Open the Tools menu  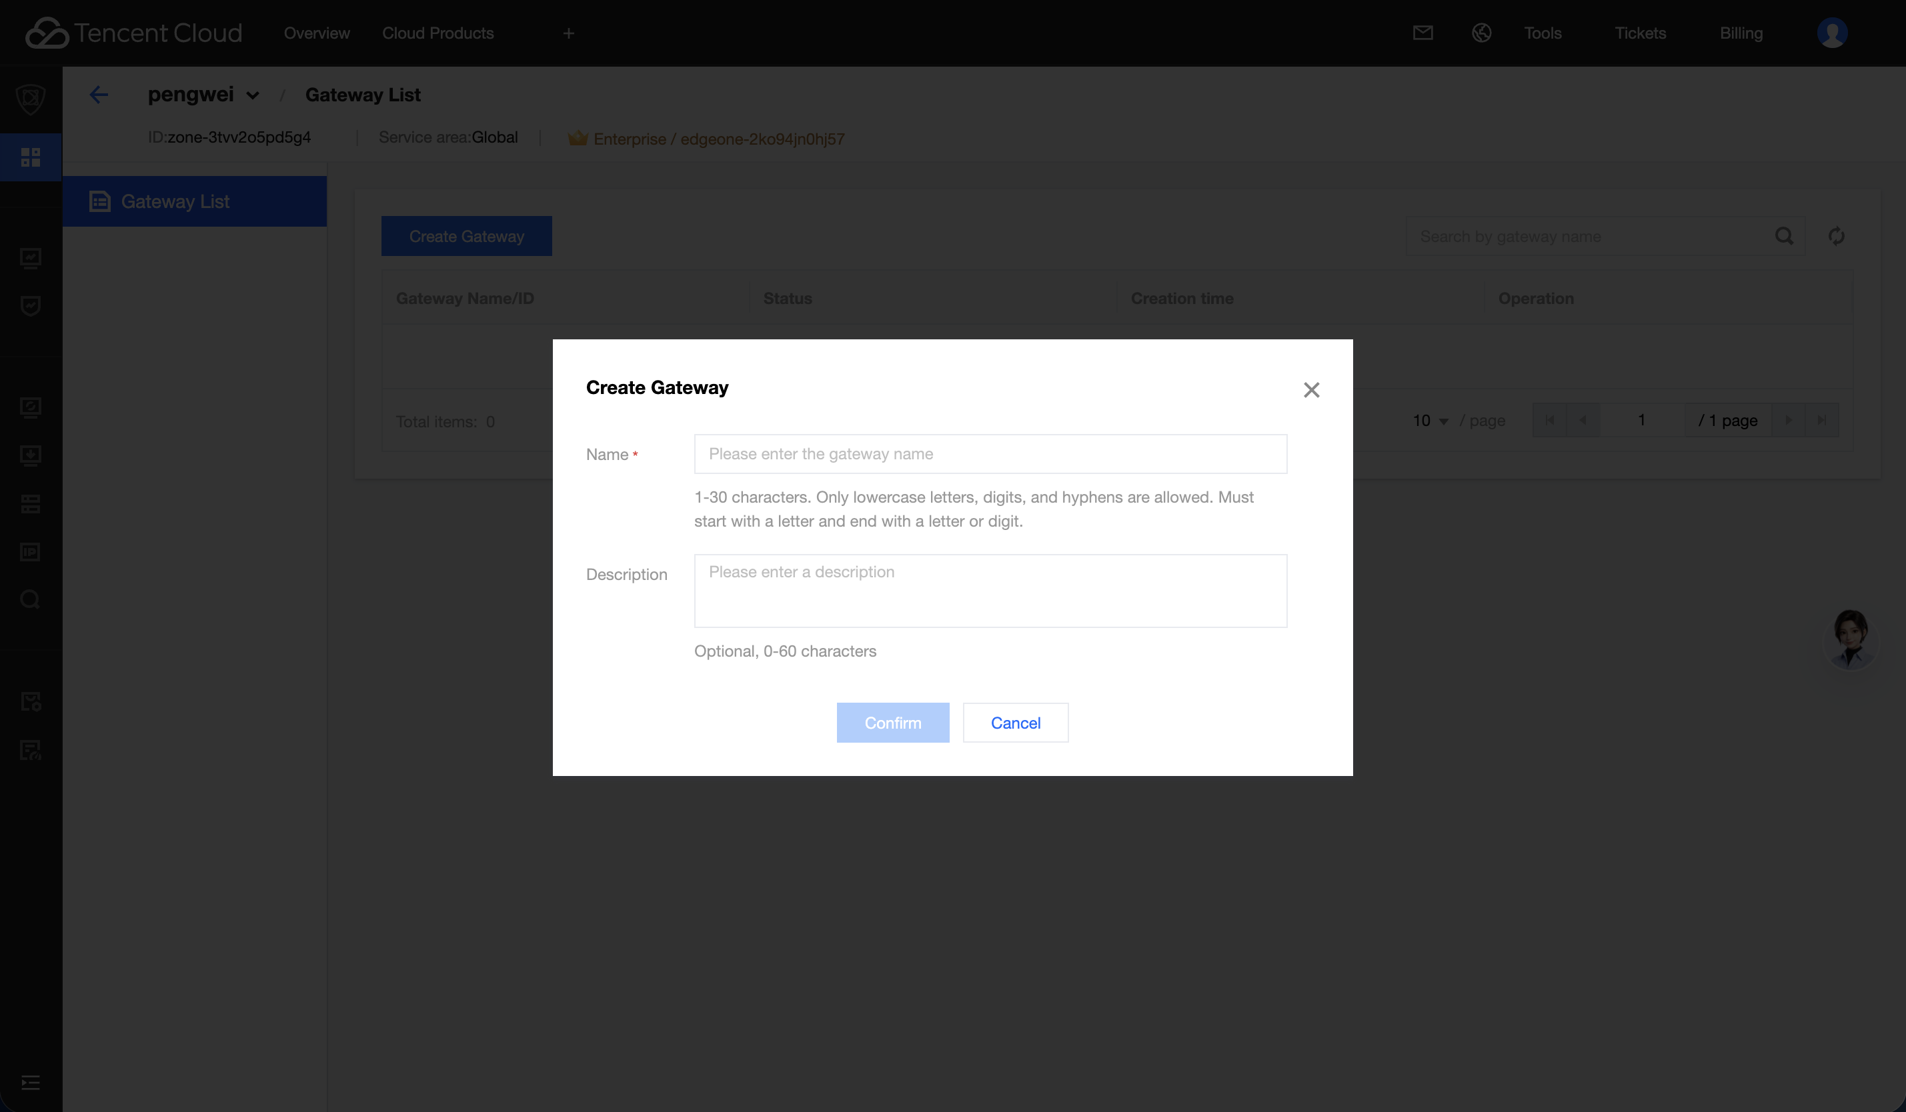(1543, 33)
